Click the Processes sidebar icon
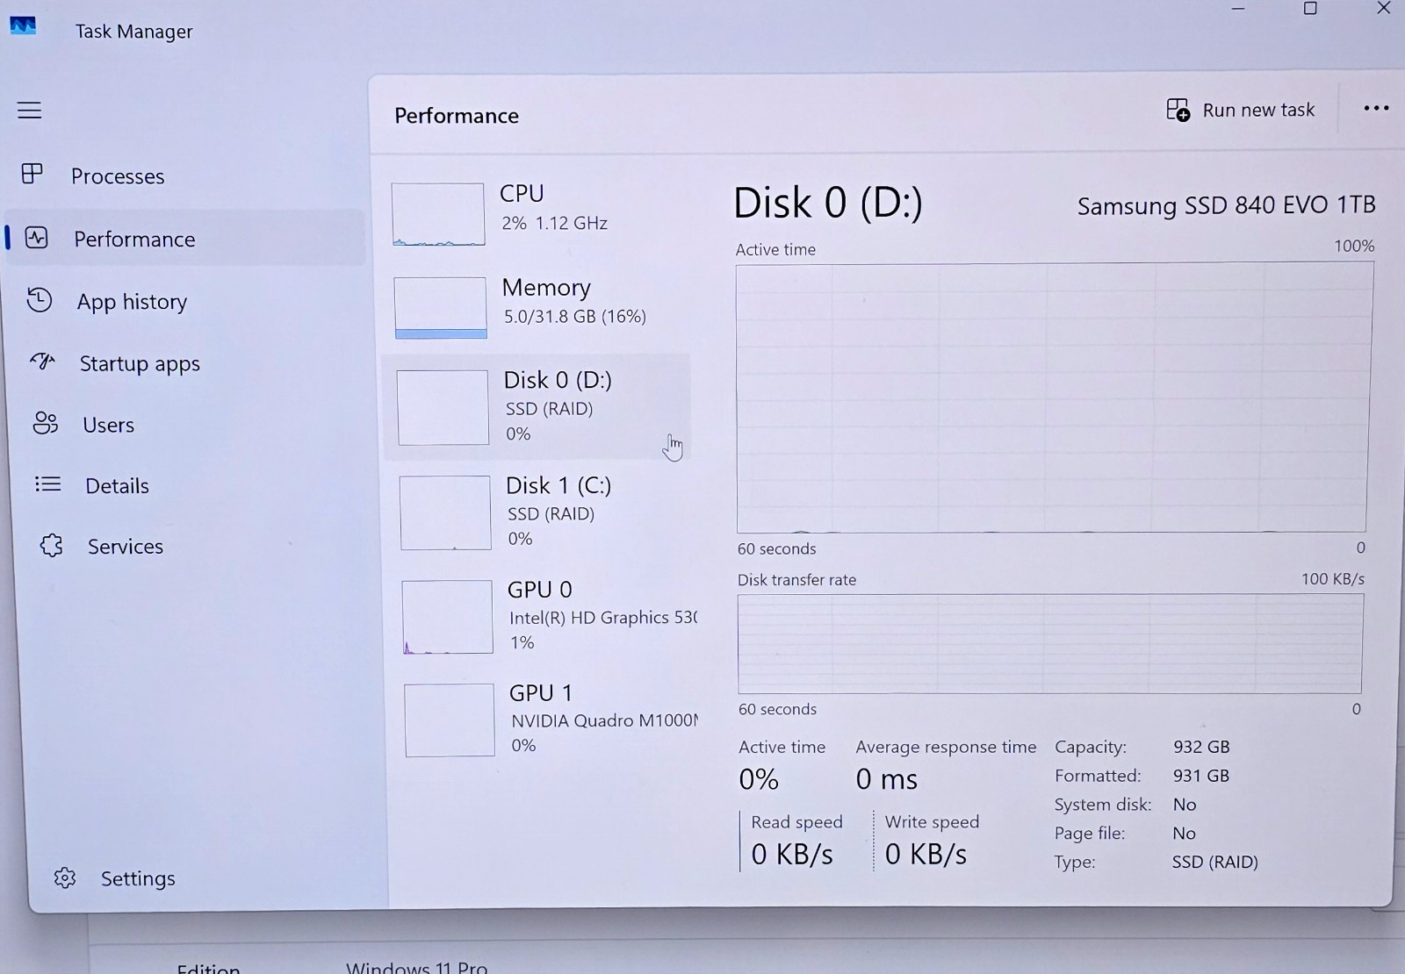This screenshot has height=974, width=1405. tap(32, 174)
